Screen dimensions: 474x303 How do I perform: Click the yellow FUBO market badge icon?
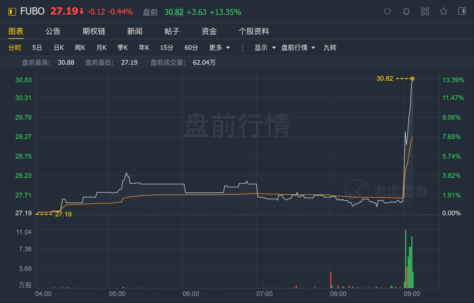[12, 12]
